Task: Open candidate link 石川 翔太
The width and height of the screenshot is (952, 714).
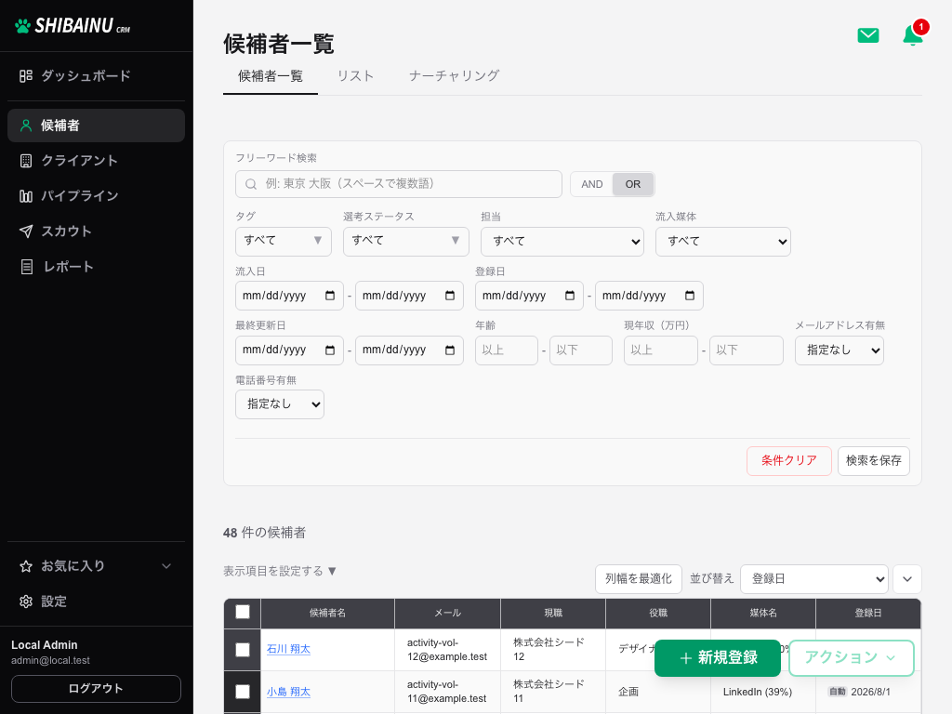Action: [x=288, y=650]
